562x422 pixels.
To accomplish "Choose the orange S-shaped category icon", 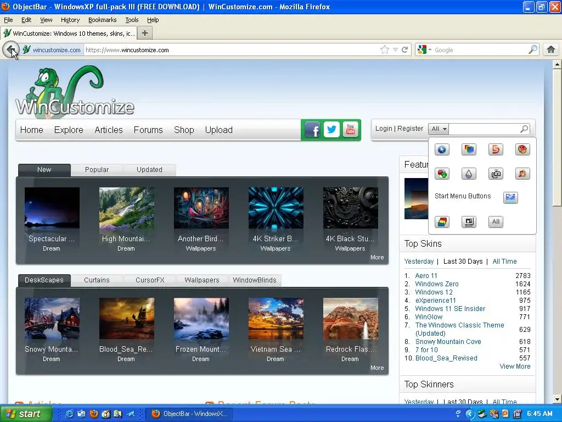I will (x=496, y=149).
